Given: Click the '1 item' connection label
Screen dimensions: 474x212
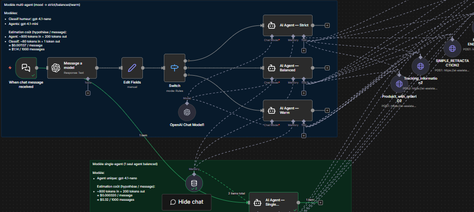Looking at the screenshot, I should point(143,135).
